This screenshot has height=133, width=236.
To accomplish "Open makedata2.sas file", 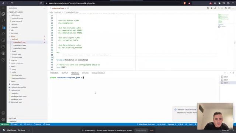I will [20, 45].
